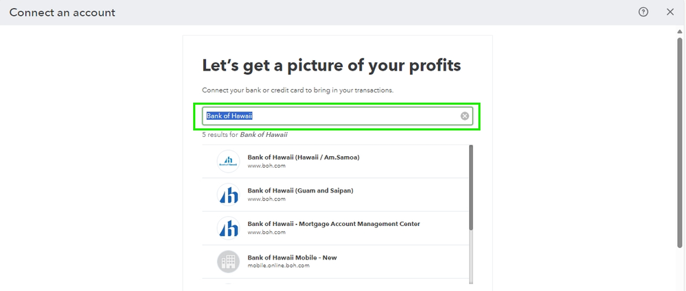The height and width of the screenshot is (291, 686).
Task: Clear the bank search field text
Action: [465, 116]
